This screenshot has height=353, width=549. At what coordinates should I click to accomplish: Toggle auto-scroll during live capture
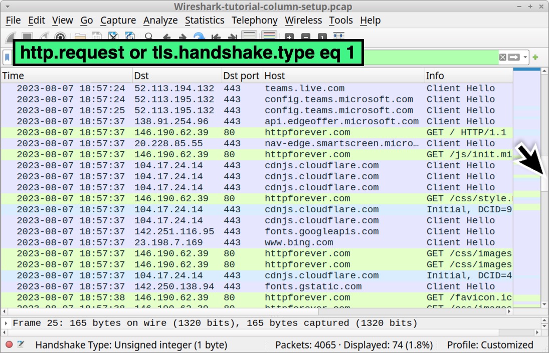tap(249, 36)
